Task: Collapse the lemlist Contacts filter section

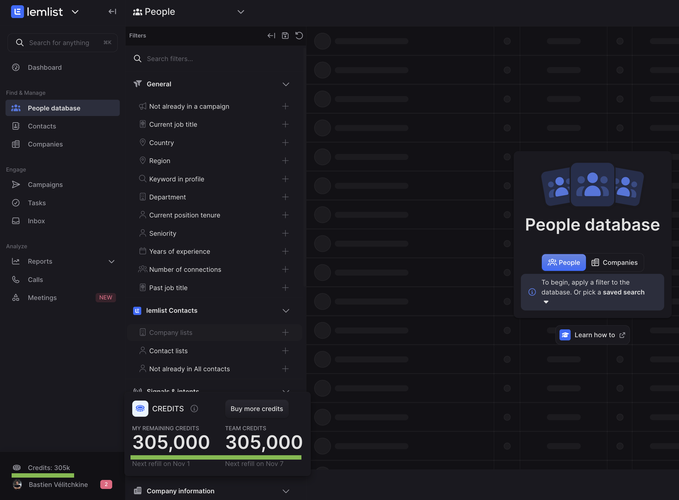Action: (286, 311)
